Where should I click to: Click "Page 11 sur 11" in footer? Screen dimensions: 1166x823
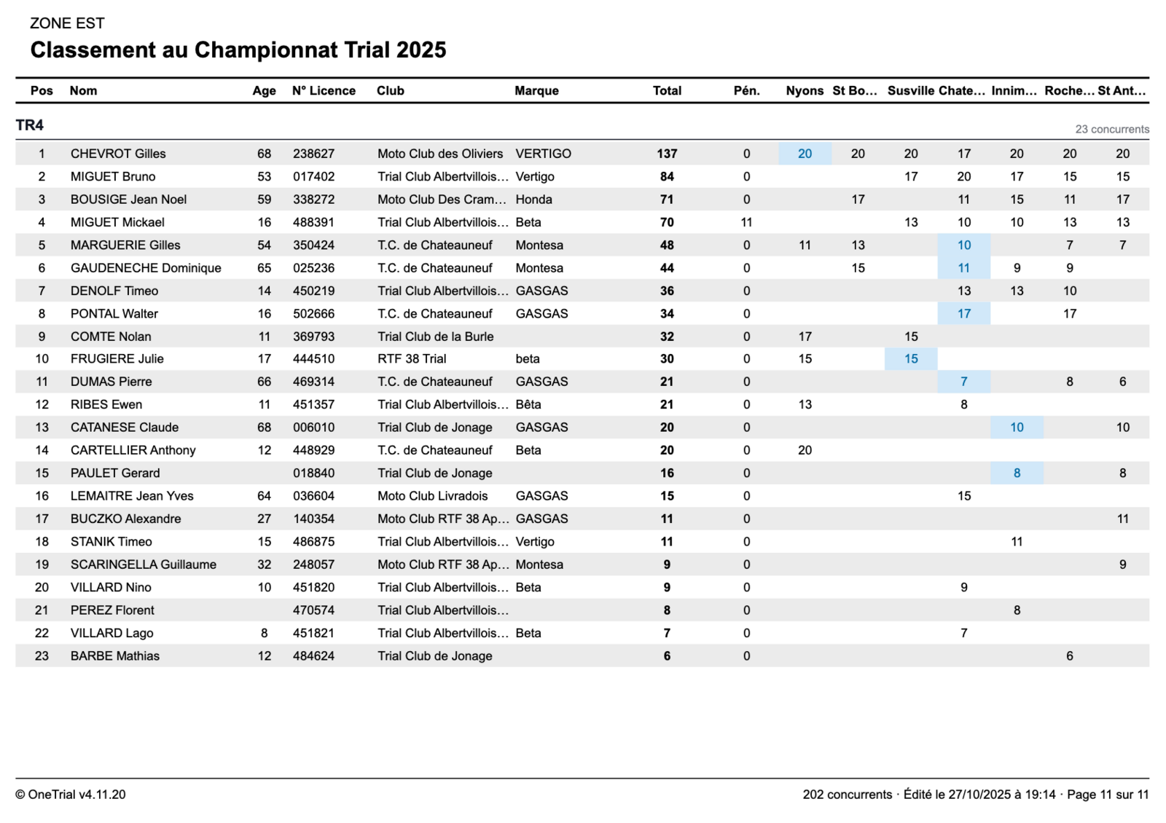(1108, 795)
